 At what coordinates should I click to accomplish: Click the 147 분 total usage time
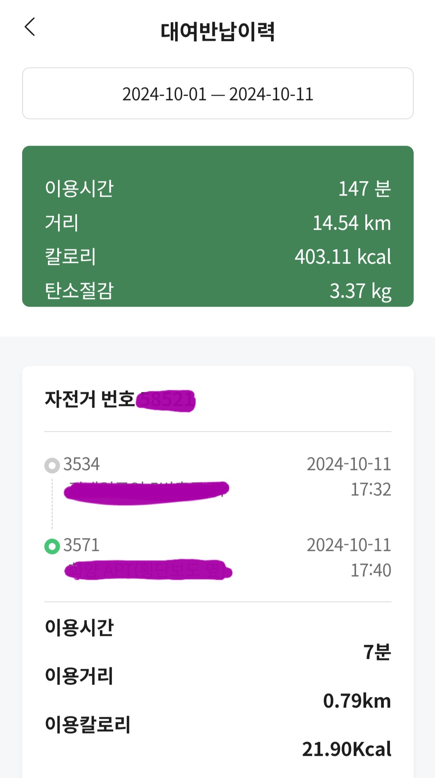tap(364, 188)
